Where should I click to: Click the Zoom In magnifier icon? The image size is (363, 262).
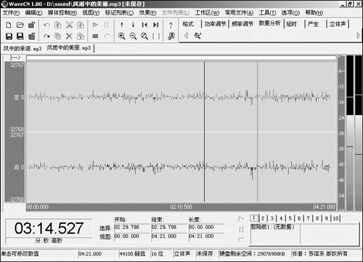[x=122, y=36]
